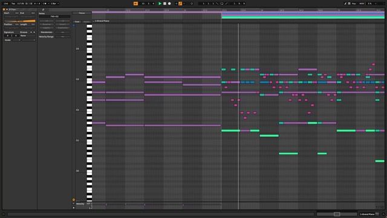Toggle the Fold button
Viewport: 387px width, 218px height.
click(77, 22)
